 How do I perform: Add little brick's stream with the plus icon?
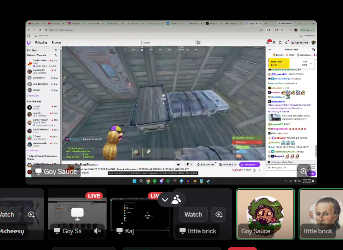[x=219, y=214]
